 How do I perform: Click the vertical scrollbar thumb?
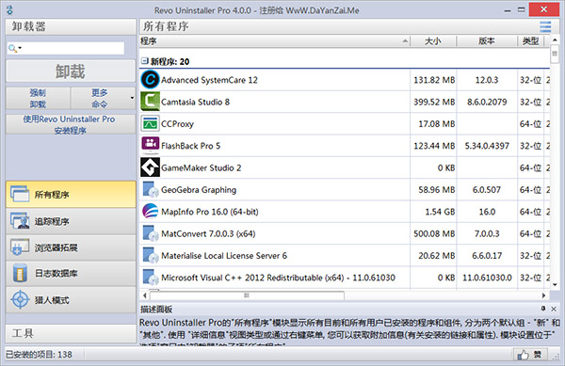(555, 54)
